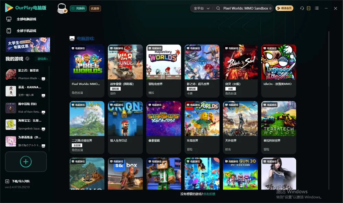The height and width of the screenshot is (203, 343).
Task: Select 为谁而炼金 in my games list
Action: pos(26,141)
